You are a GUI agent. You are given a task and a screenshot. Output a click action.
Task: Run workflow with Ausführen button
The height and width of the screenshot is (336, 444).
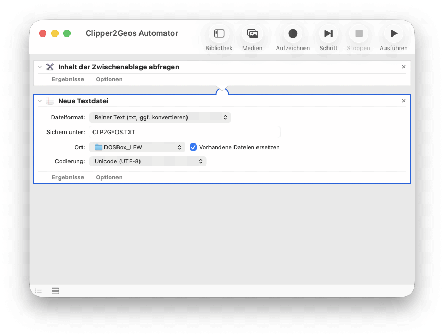(x=393, y=34)
